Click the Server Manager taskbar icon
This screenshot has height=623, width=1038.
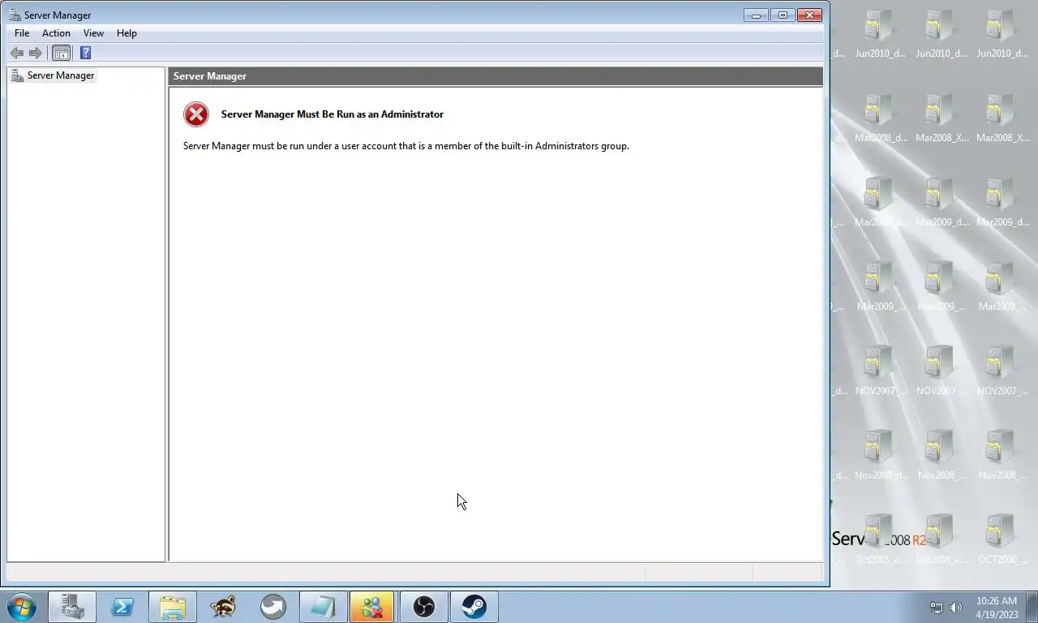[72, 607]
